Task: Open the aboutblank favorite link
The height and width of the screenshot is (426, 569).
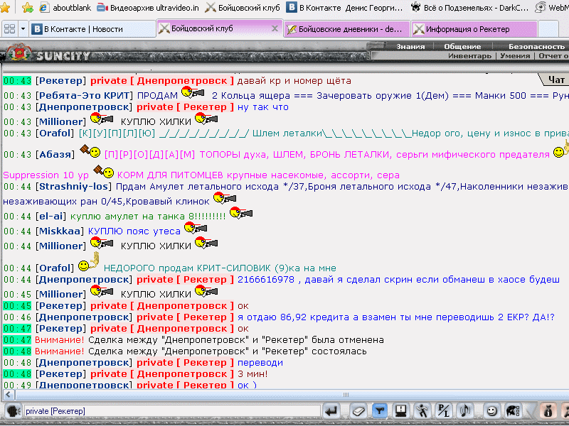Action: (x=65, y=8)
